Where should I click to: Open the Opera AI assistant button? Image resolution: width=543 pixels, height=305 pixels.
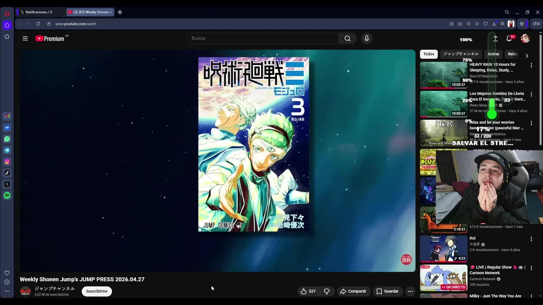coord(536,24)
